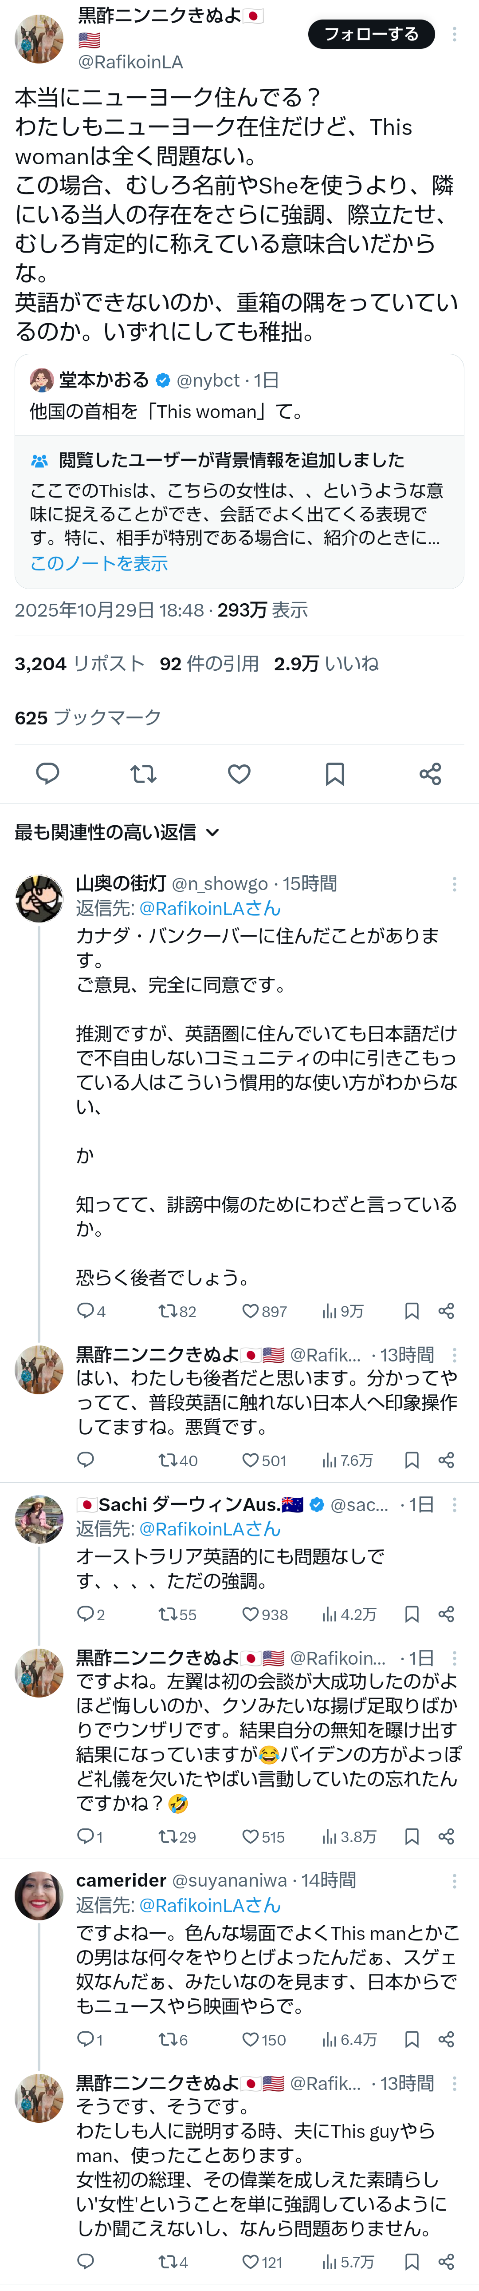The height and width of the screenshot is (2291, 479).
Task: Reply to the main post
Action: 47,774
